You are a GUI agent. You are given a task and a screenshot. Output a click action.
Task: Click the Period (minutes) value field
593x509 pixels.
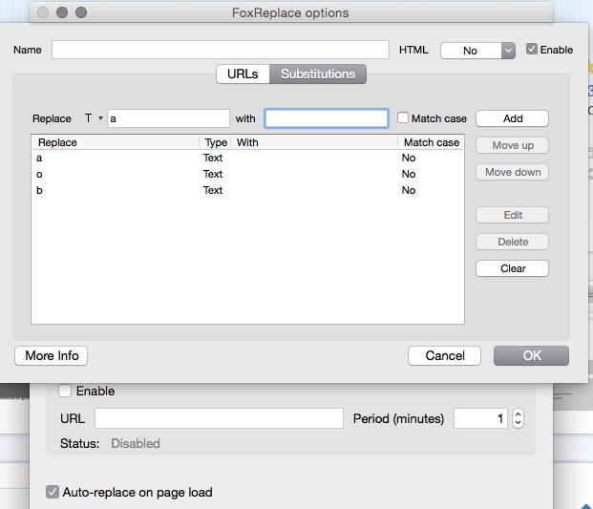click(481, 418)
